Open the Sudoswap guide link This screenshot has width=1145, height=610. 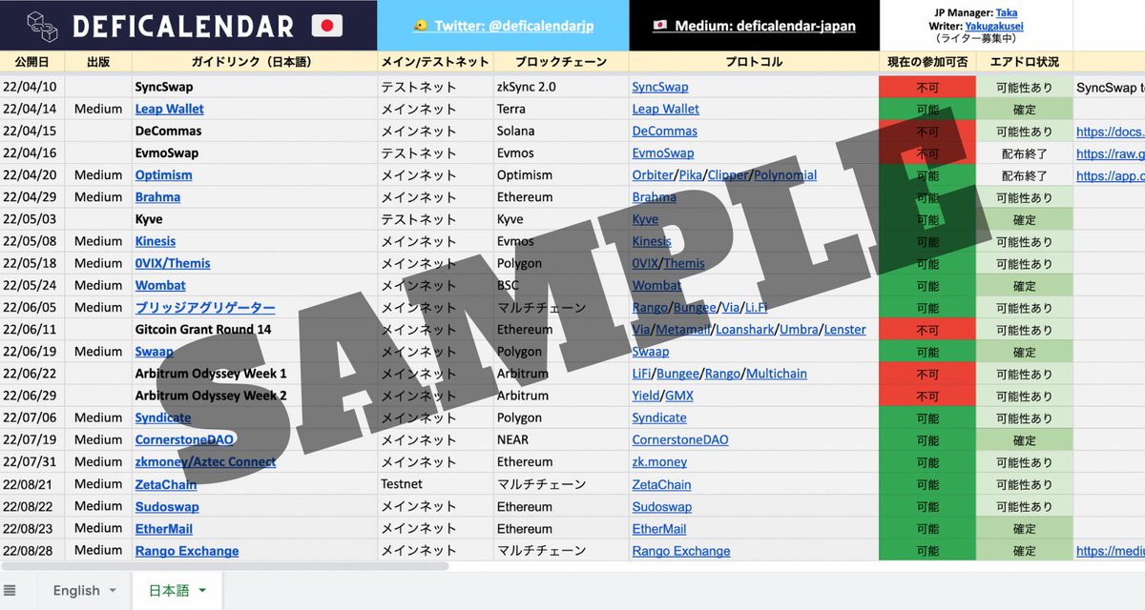tap(167, 506)
